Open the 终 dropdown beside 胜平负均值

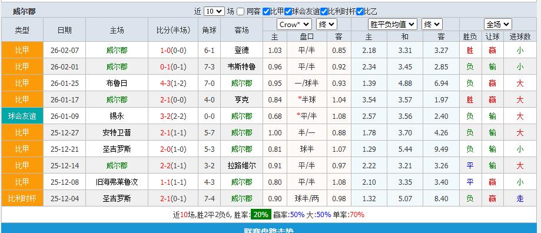point(432,25)
